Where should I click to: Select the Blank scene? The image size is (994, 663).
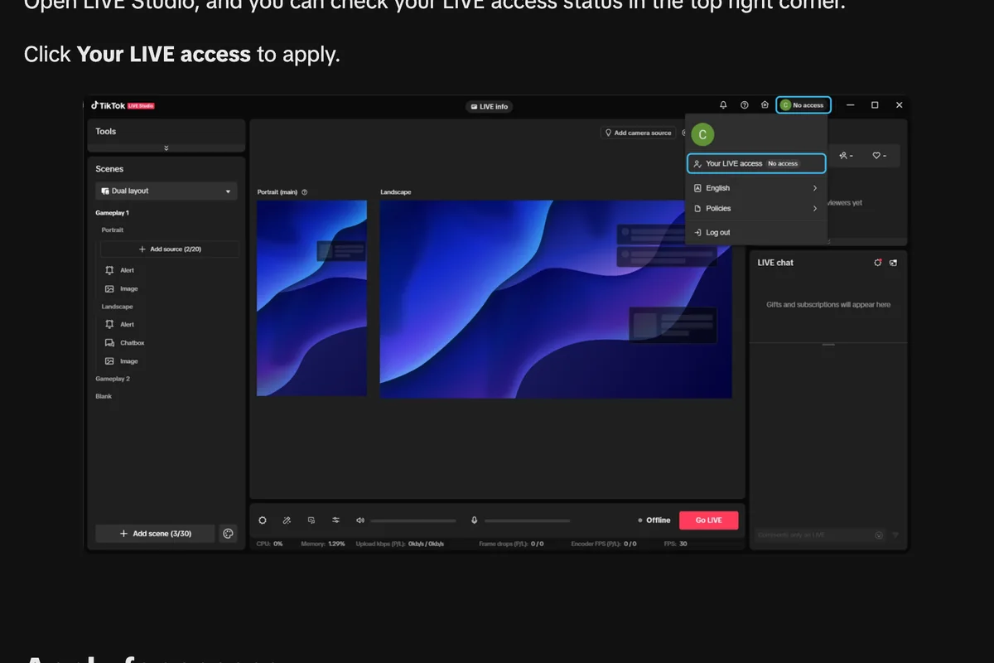[104, 396]
